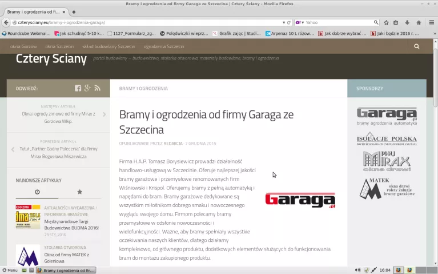438x274 pixels.
Task: Open 'okna Szczecin' menu item
Action: tap(59, 46)
